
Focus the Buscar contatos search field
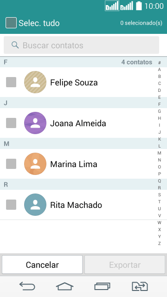(x=82, y=45)
